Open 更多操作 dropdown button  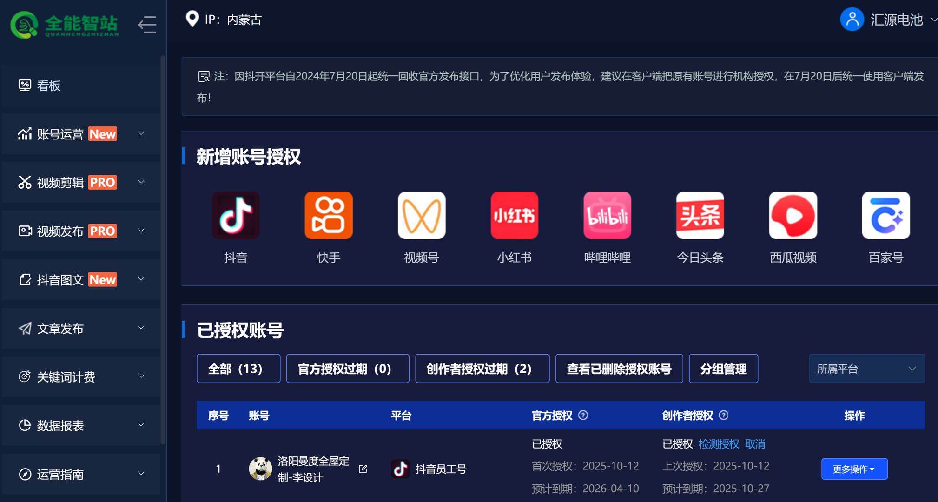click(x=854, y=469)
